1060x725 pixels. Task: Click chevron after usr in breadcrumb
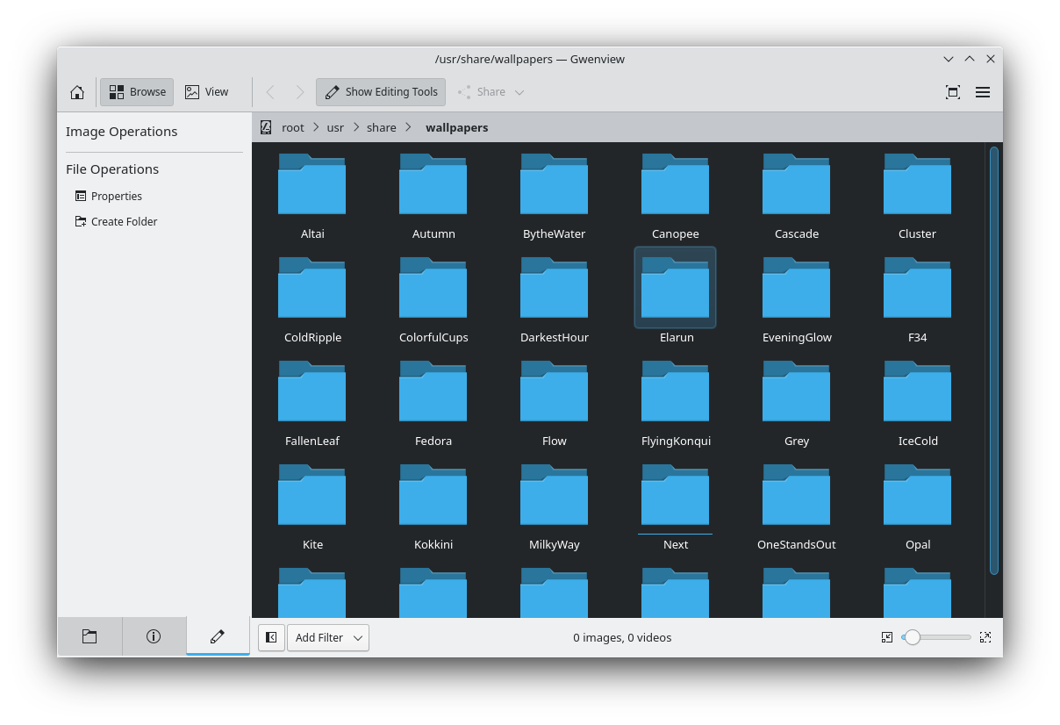(x=356, y=127)
